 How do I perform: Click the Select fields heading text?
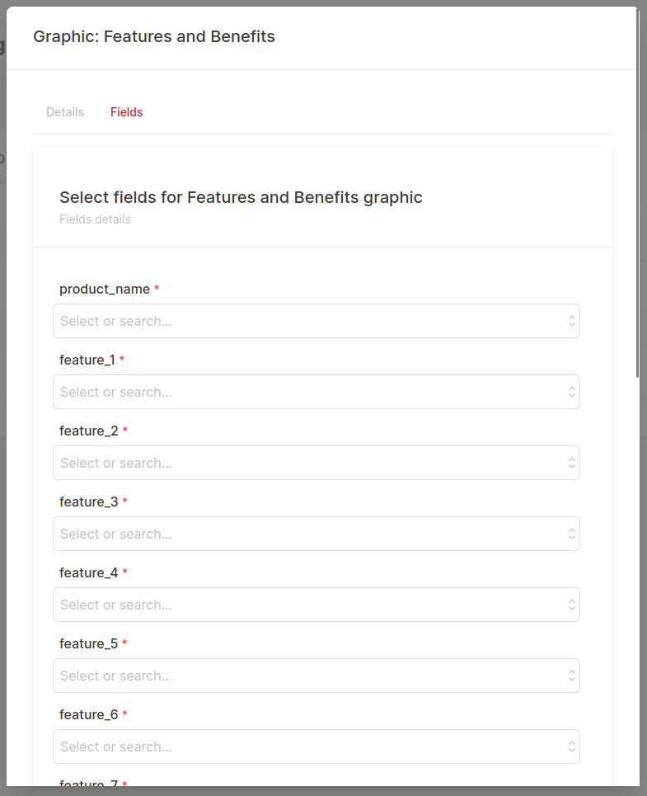pyautogui.click(x=241, y=197)
